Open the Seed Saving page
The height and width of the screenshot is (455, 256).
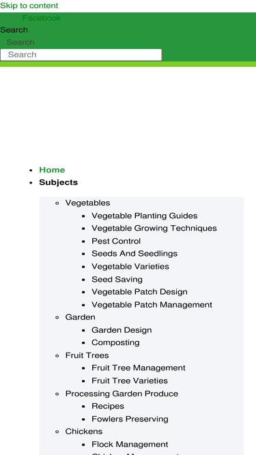click(x=117, y=280)
